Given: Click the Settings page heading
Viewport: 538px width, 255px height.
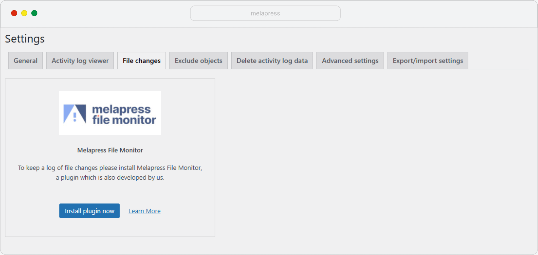Looking at the screenshot, I should [x=25, y=39].
